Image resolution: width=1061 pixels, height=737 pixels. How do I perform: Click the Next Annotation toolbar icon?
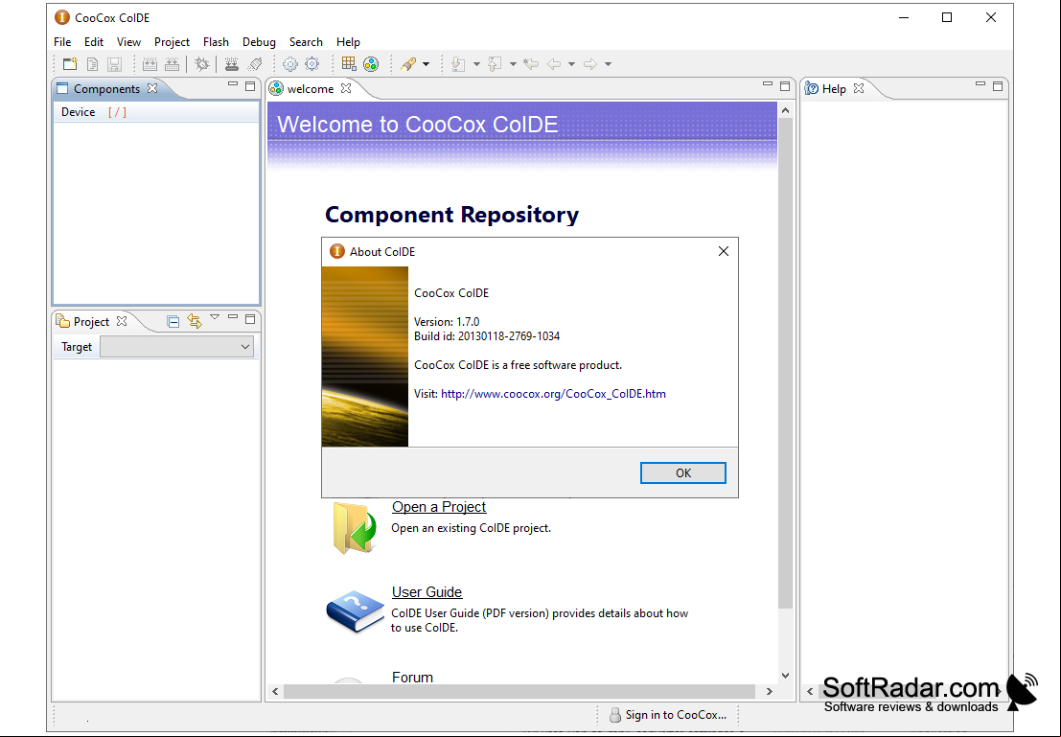click(458, 64)
